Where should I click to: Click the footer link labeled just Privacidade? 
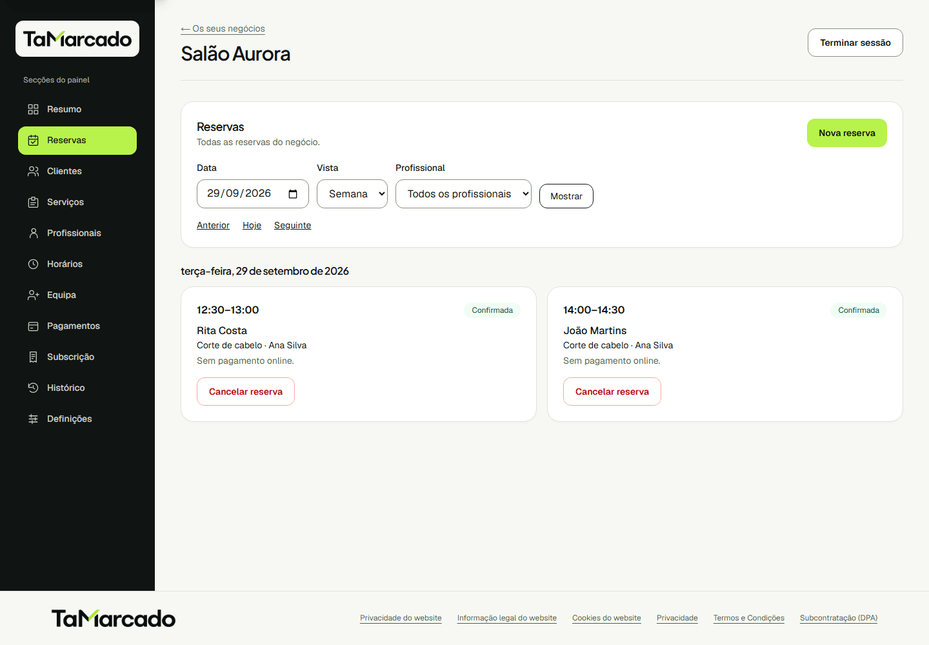(677, 618)
